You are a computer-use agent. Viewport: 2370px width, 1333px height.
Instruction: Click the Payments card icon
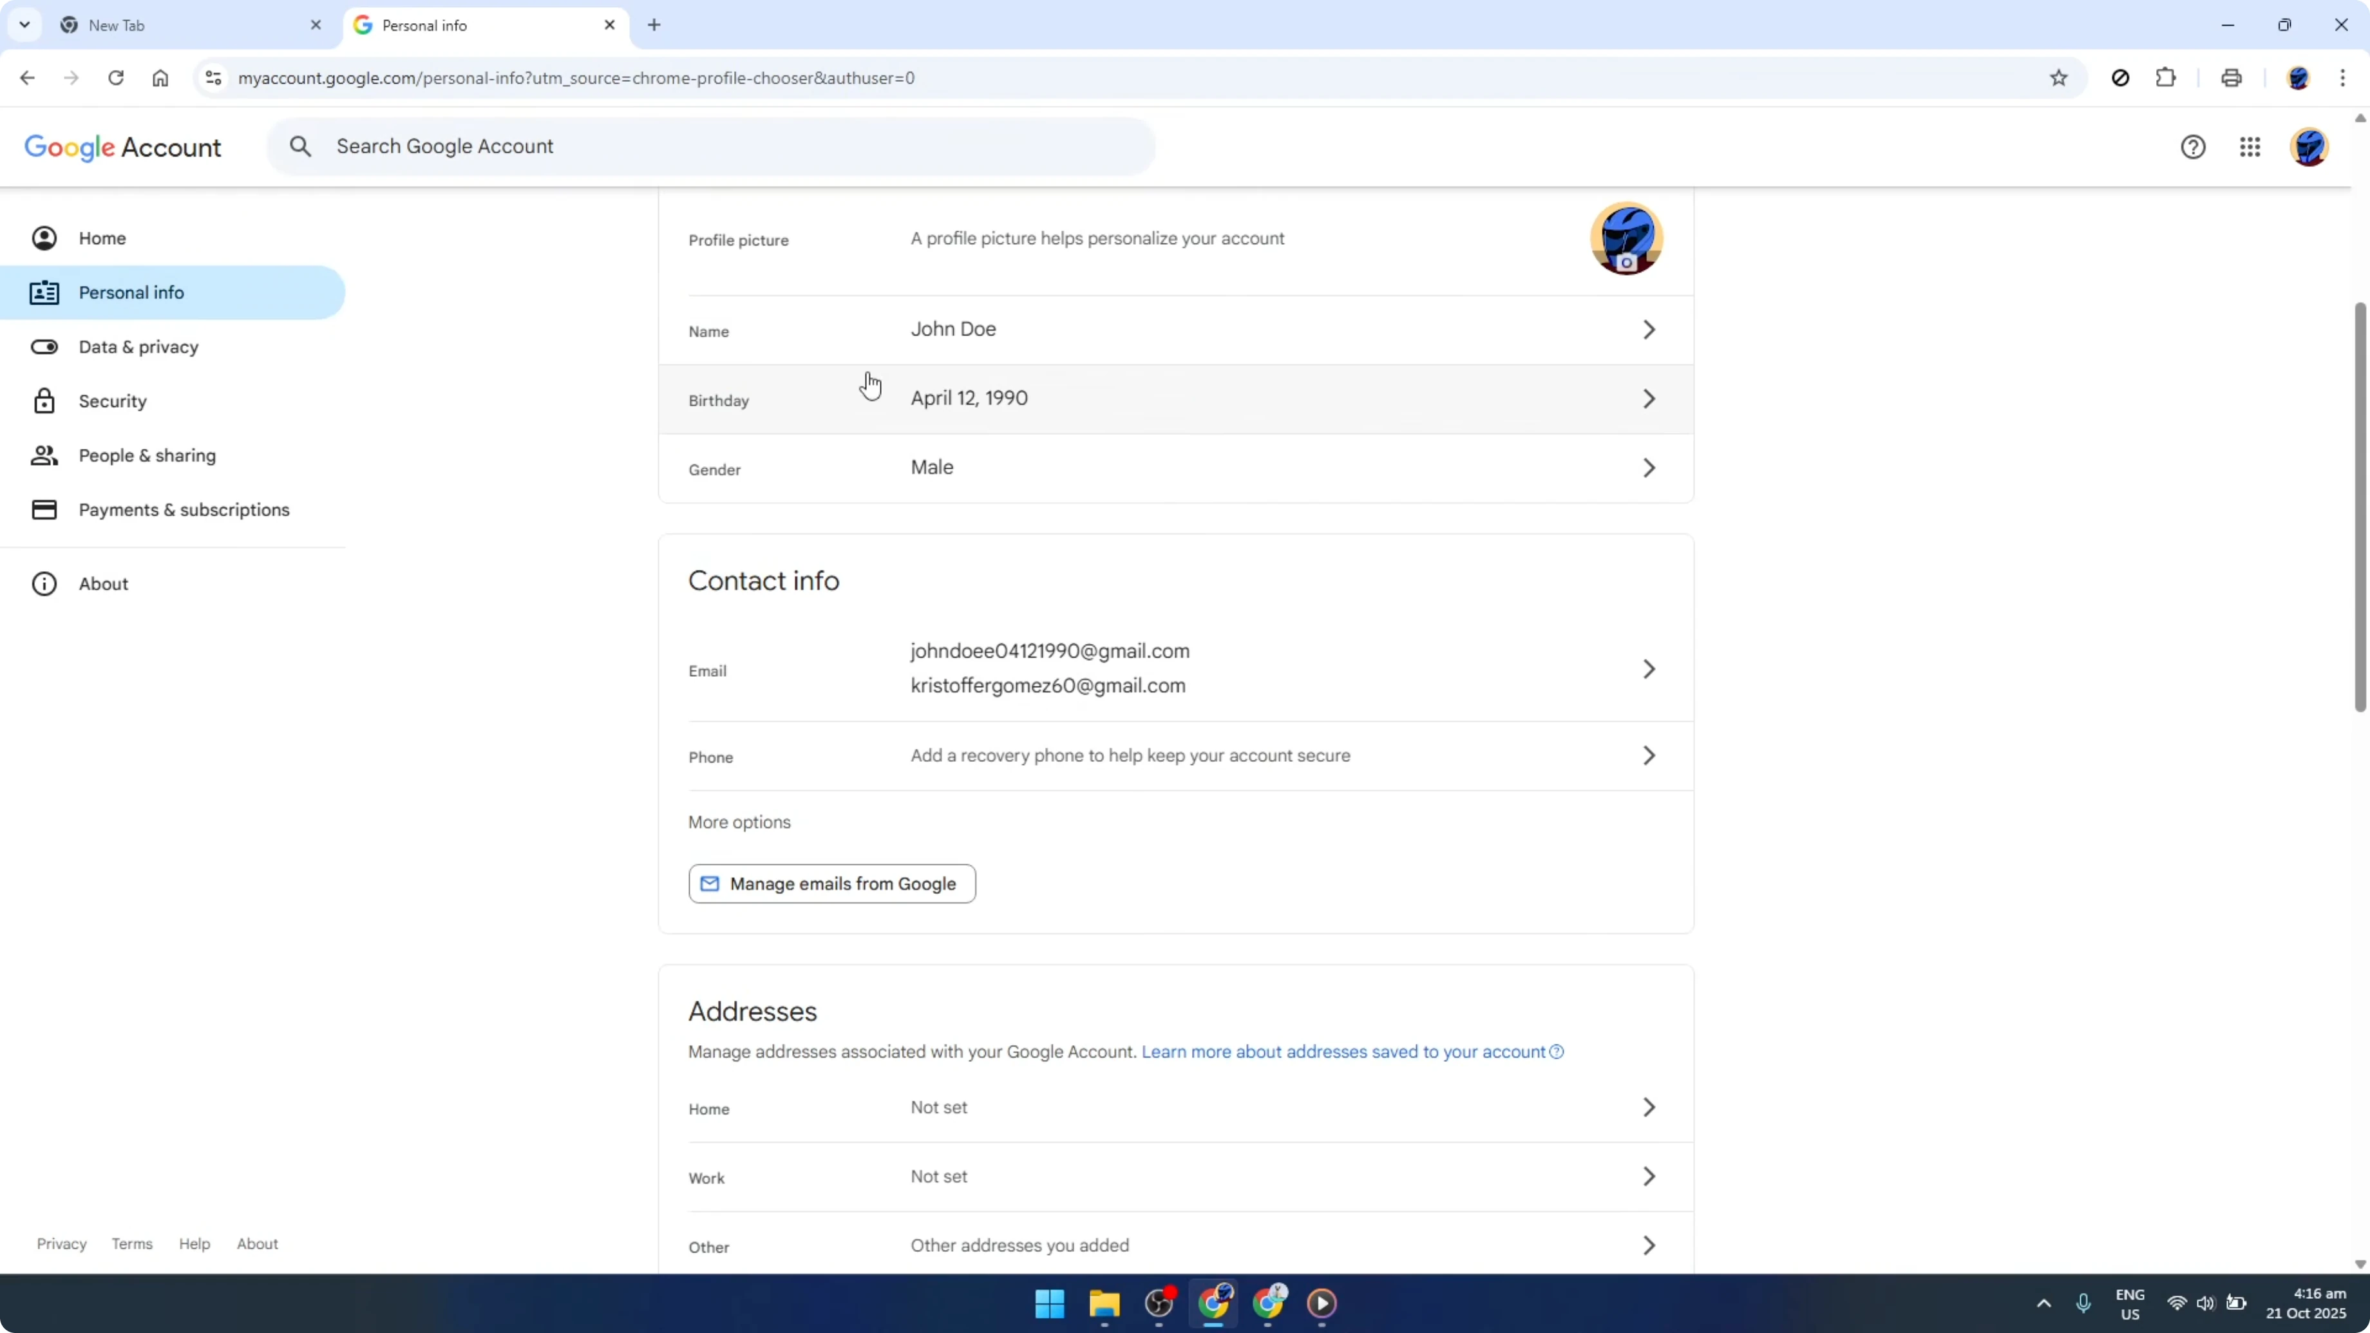click(x=44, y=509)
